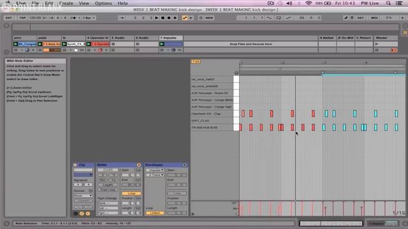Viewport: 408px width, 229px height.
Task: Toggle the computer MIDI keyboard icon
Action: tap(352, 18)
